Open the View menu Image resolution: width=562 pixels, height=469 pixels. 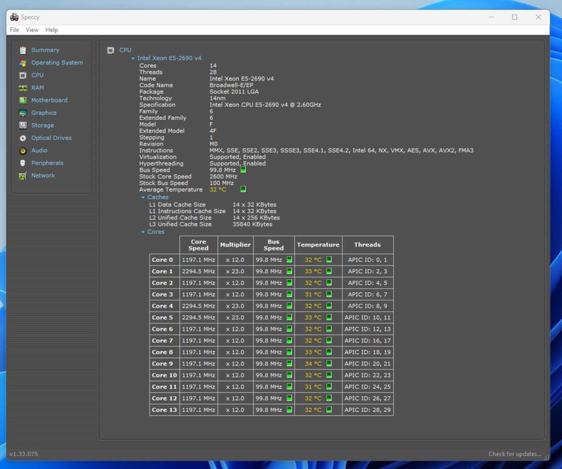pos(32,29)
